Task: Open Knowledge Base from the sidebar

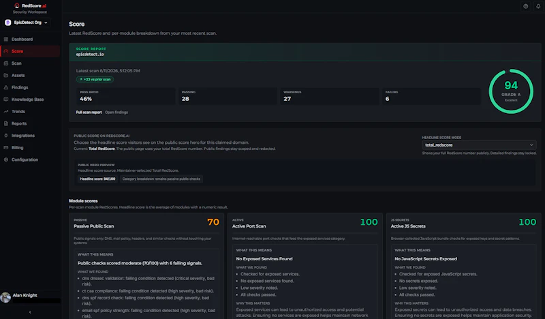Action: 30,99
